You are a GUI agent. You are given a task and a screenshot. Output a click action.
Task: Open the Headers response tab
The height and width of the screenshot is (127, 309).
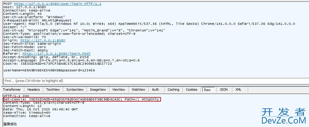point(33,90)
